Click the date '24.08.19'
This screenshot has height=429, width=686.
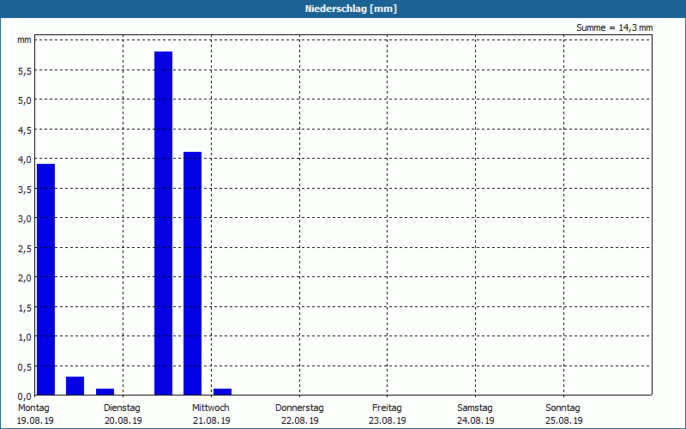tap(476, 420)
